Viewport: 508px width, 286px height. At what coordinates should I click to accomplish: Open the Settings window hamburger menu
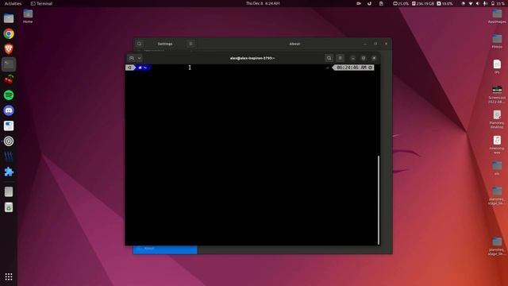pyautogui.click(x=190, y=44)
